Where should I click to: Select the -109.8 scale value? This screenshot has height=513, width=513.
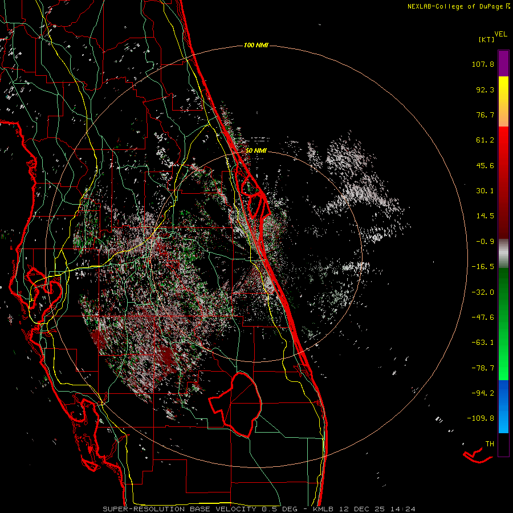[x=481, y=418]
